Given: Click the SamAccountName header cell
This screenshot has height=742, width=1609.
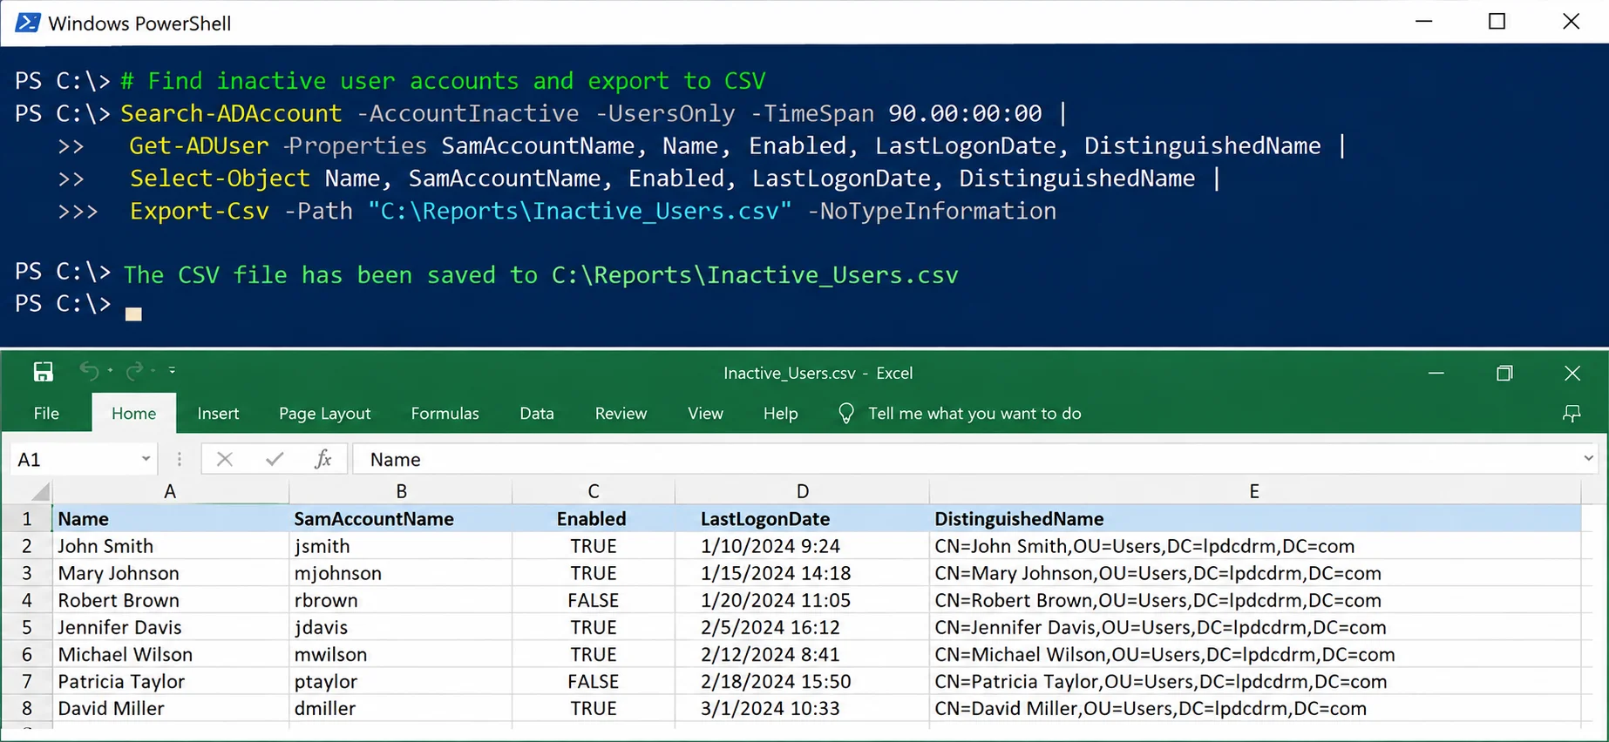Looking at the screenshot, I should 401,519.
